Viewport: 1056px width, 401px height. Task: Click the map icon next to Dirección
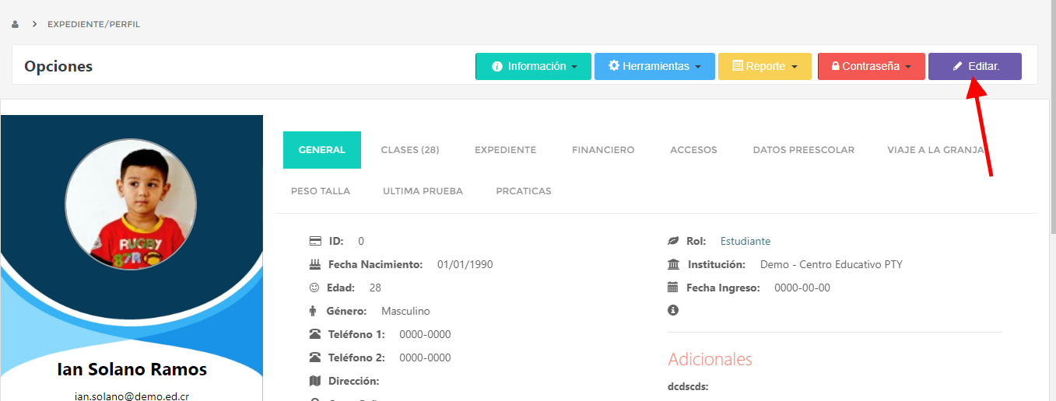click(315, 381)
